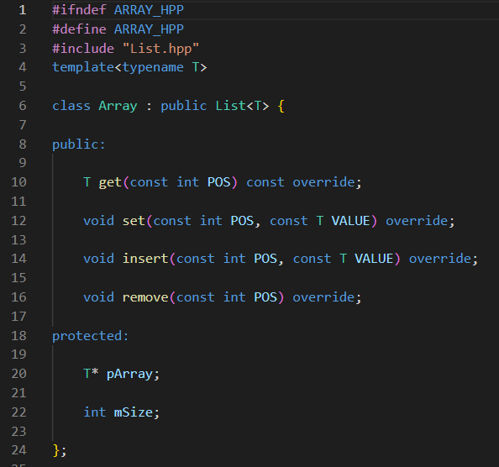Click the get function name
This screenshot has height=467, width=499.
tap(110, 182)
